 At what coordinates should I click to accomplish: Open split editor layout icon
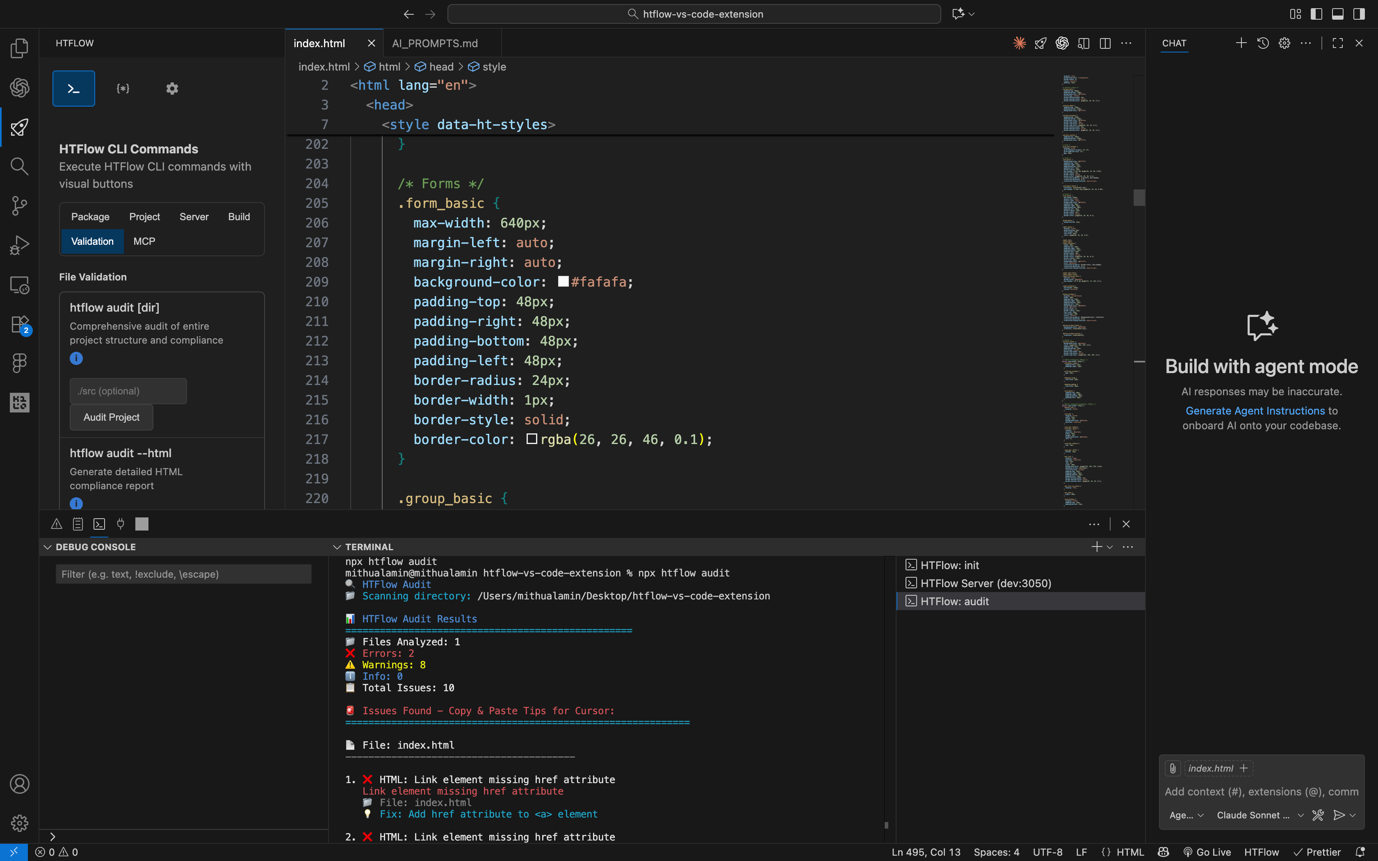point(1106,43)
